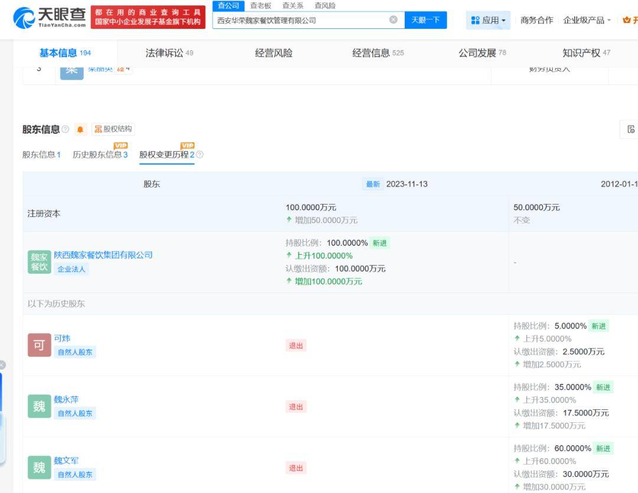Viewport: 638px width, 493px height.
Task: Switch search mode to 查老板
Action: pos(261,5)
